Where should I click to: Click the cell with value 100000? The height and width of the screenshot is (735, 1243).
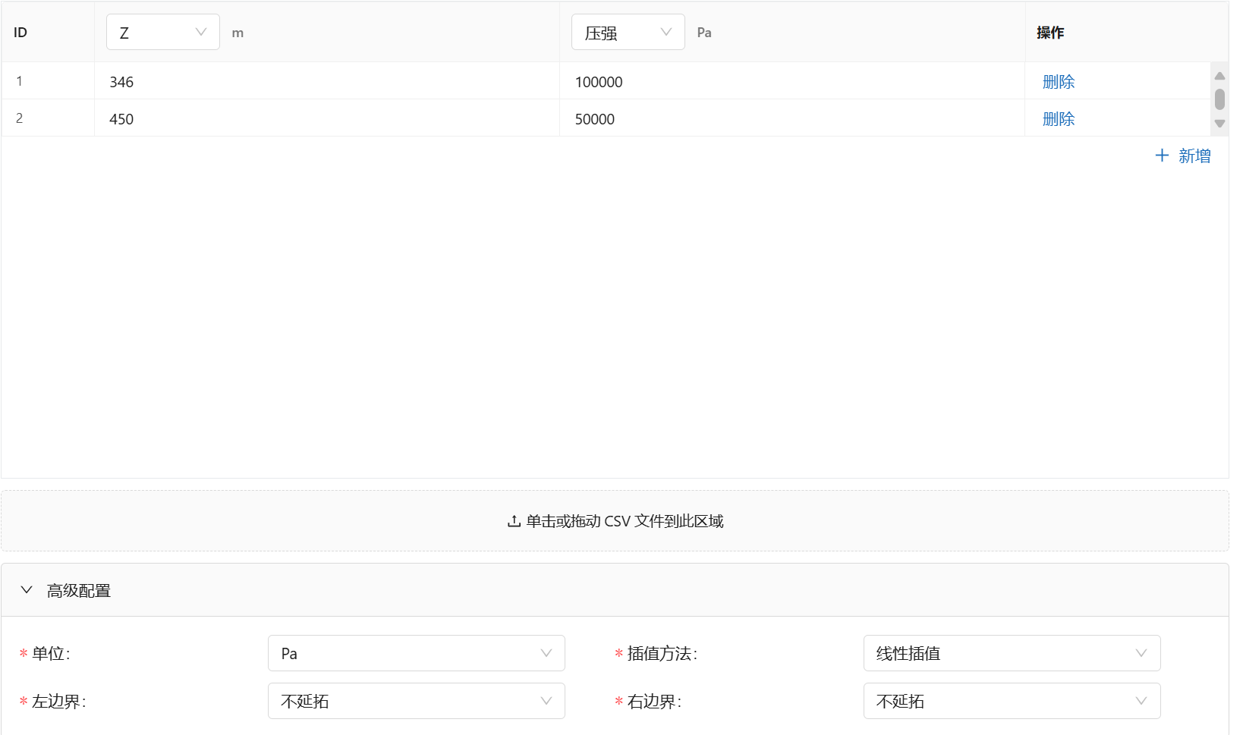[792, 81]
